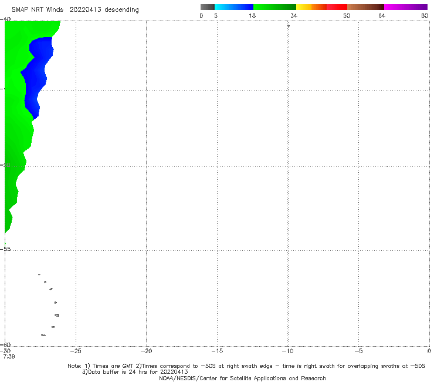Click the gray segment of the color scale
Viewport: 434px width, 382px height.
tap(208, 7)
